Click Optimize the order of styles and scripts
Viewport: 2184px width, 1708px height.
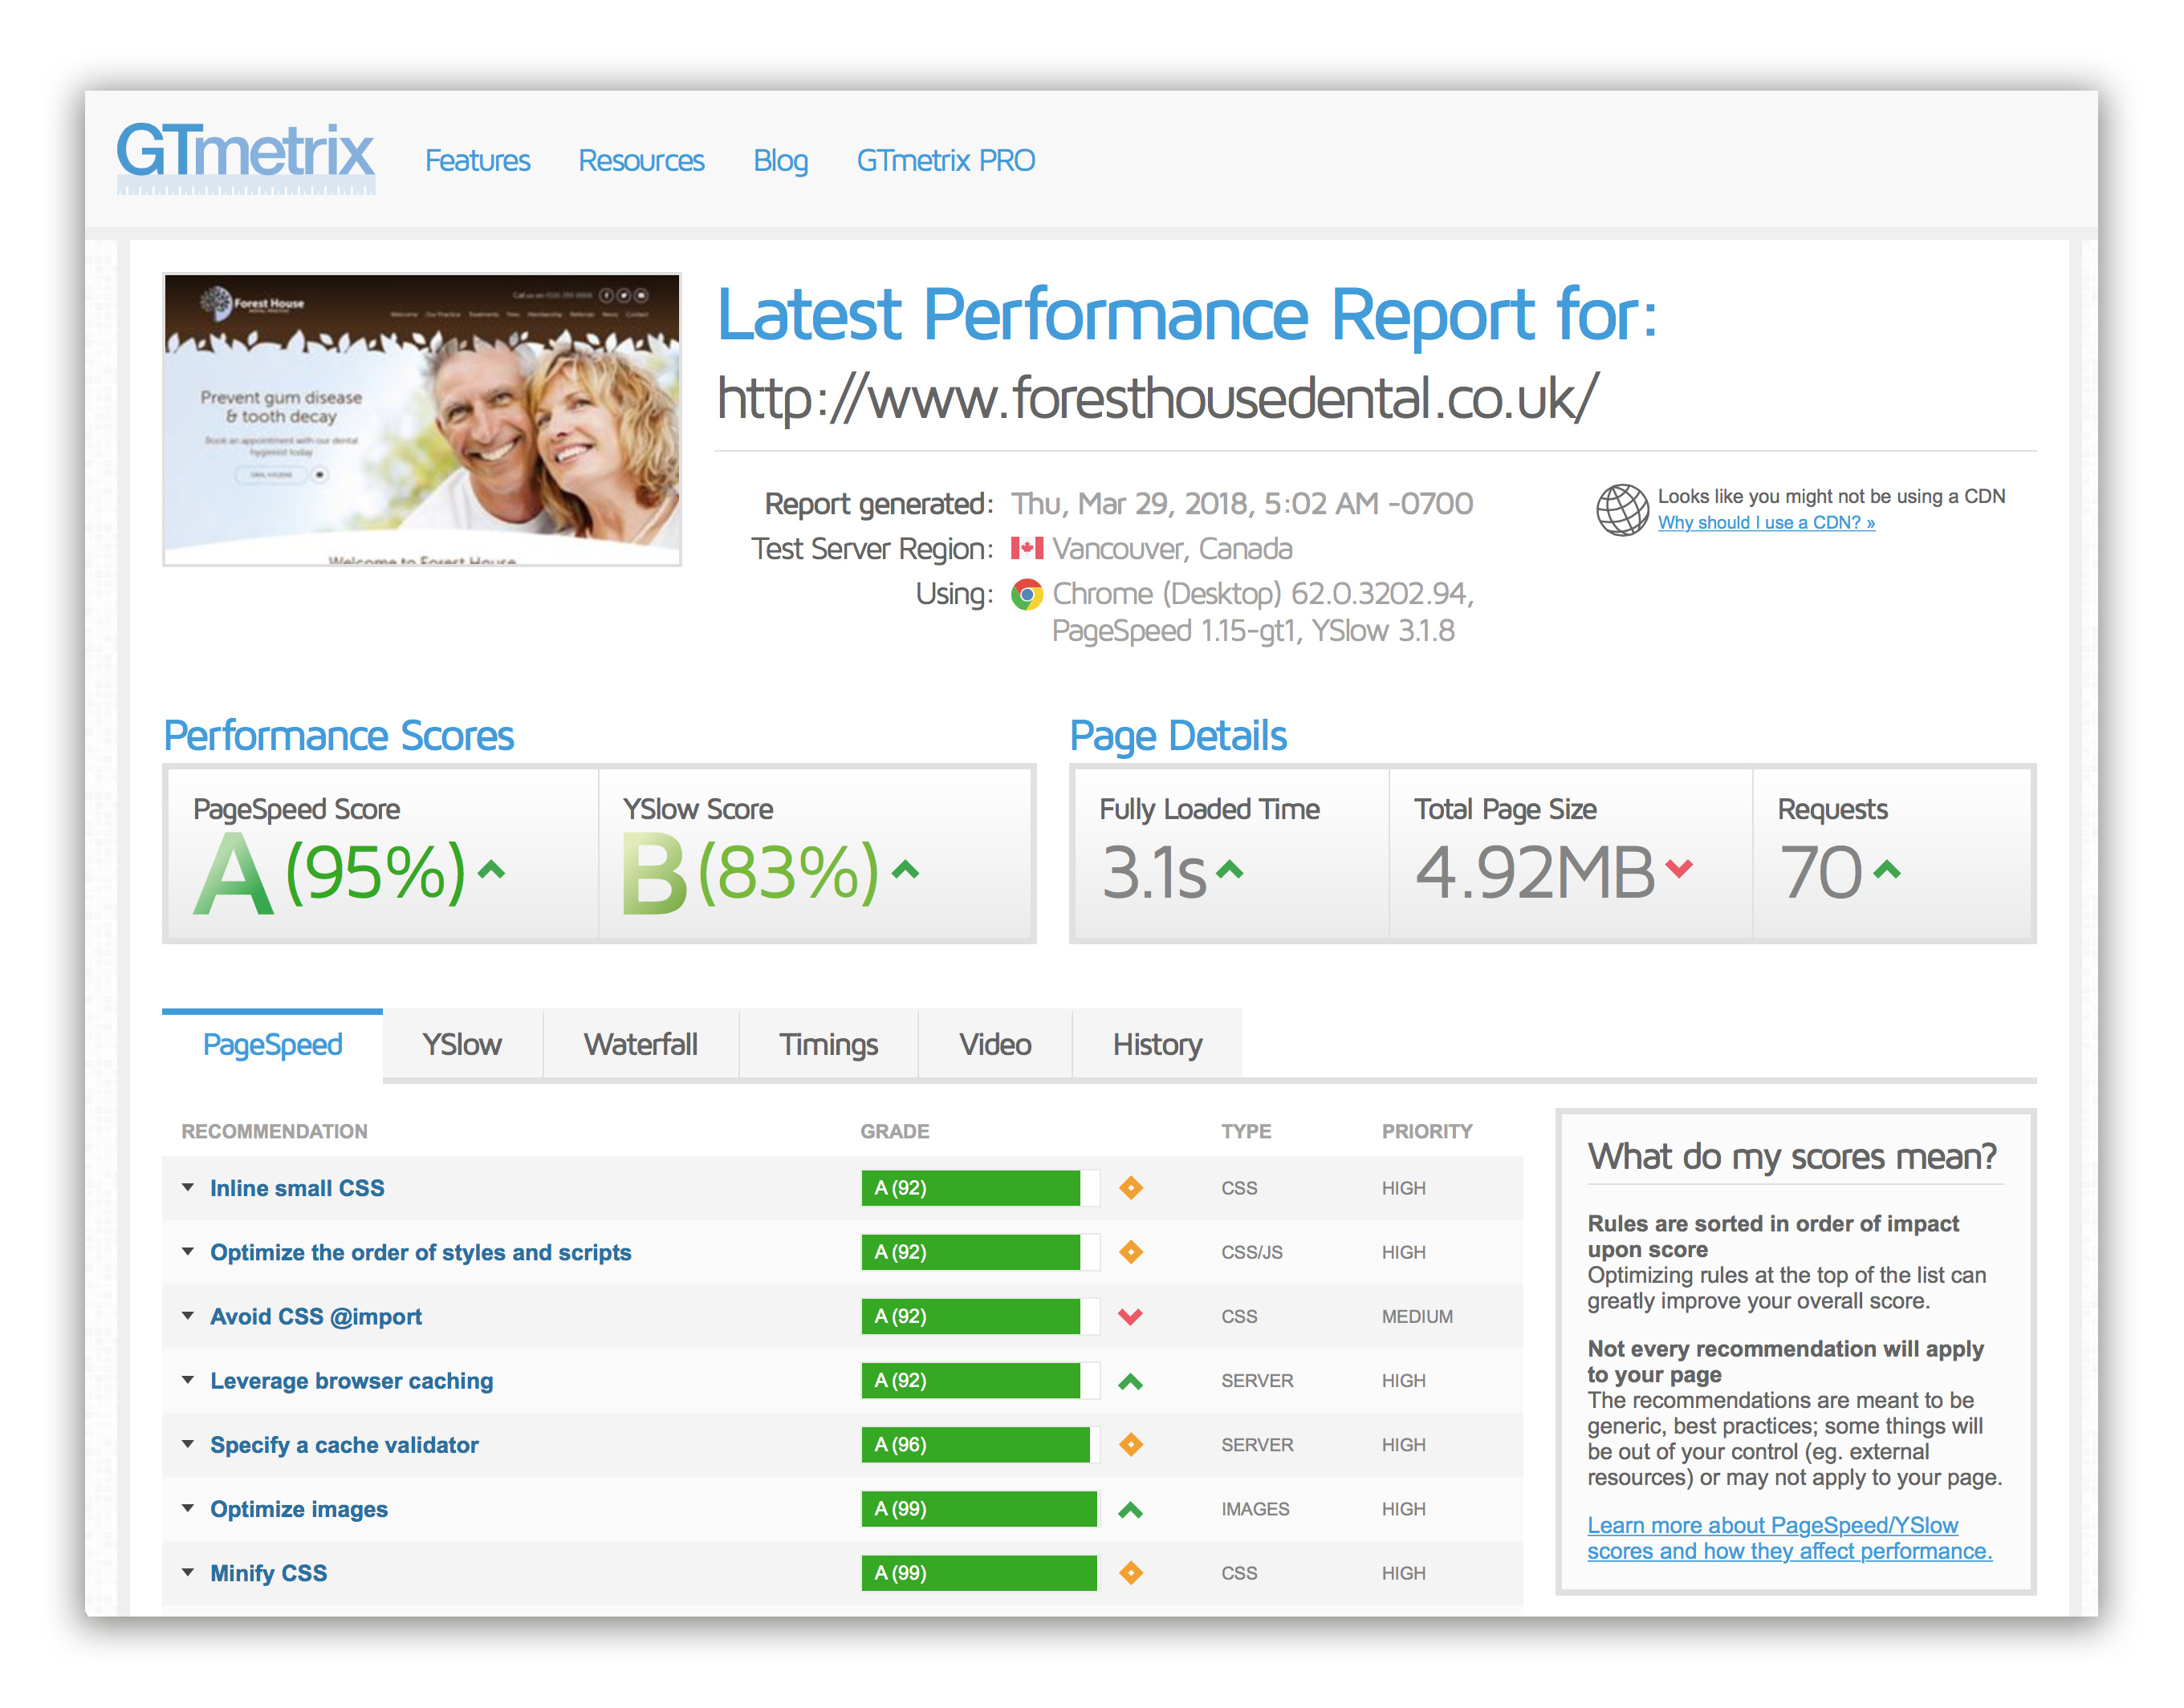(x=421, y=1252)
